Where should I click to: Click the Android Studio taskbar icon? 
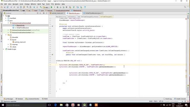pos(84,105)
